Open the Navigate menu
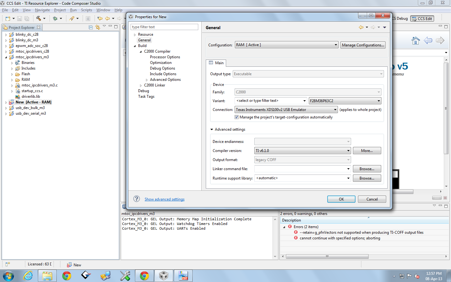451x282 pixels. coord(42,10)
